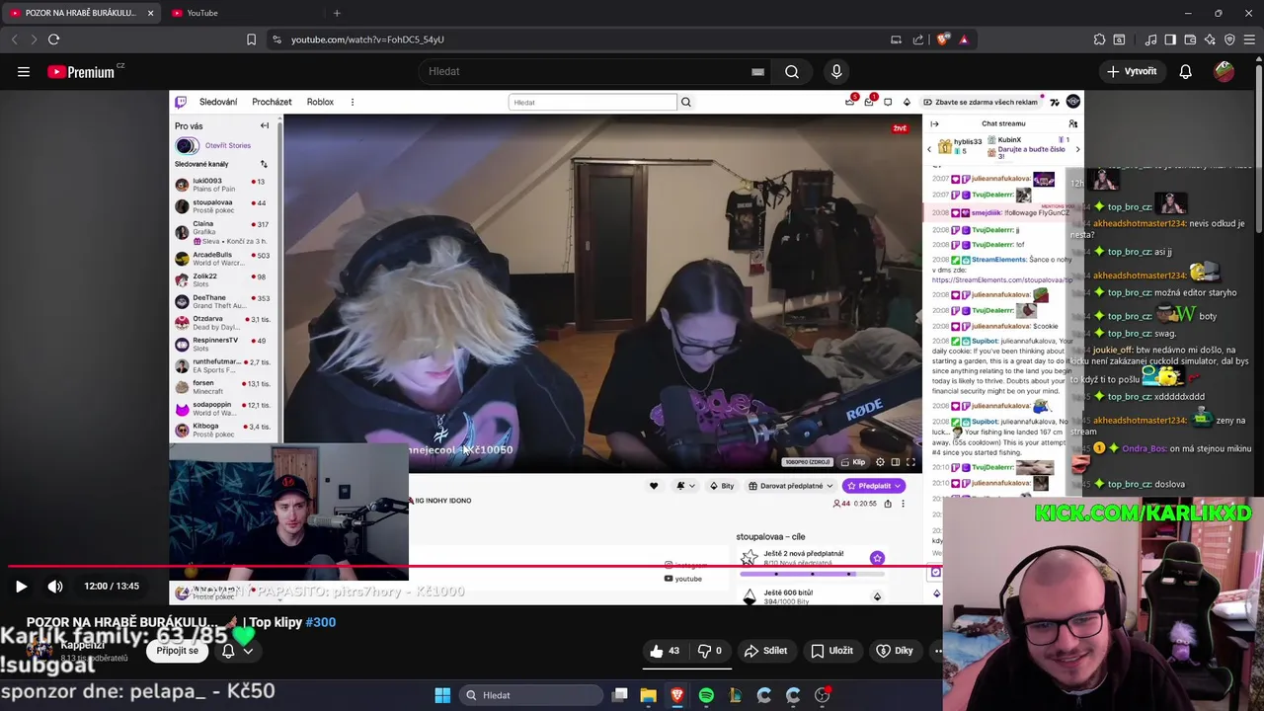1264x711 pixels.
Task: Play the paused YouTube video
Action: point(21,586)
